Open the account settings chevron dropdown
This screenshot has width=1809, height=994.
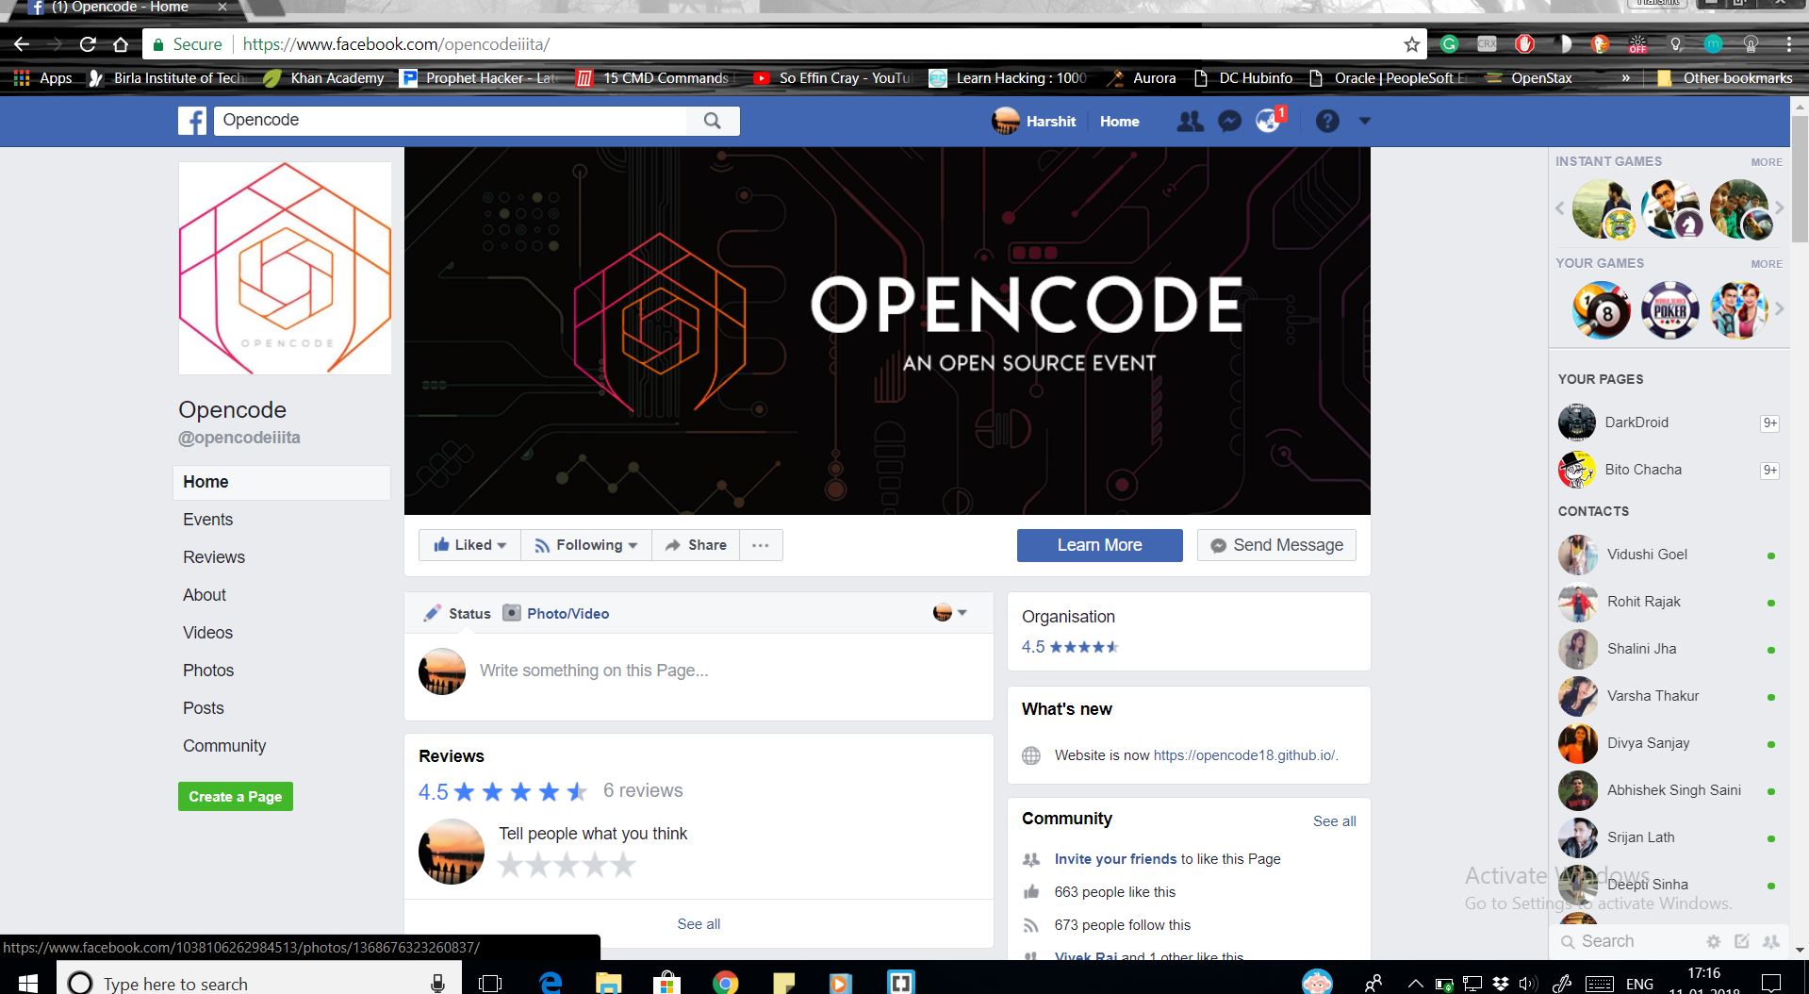(x=1364, y=121)
